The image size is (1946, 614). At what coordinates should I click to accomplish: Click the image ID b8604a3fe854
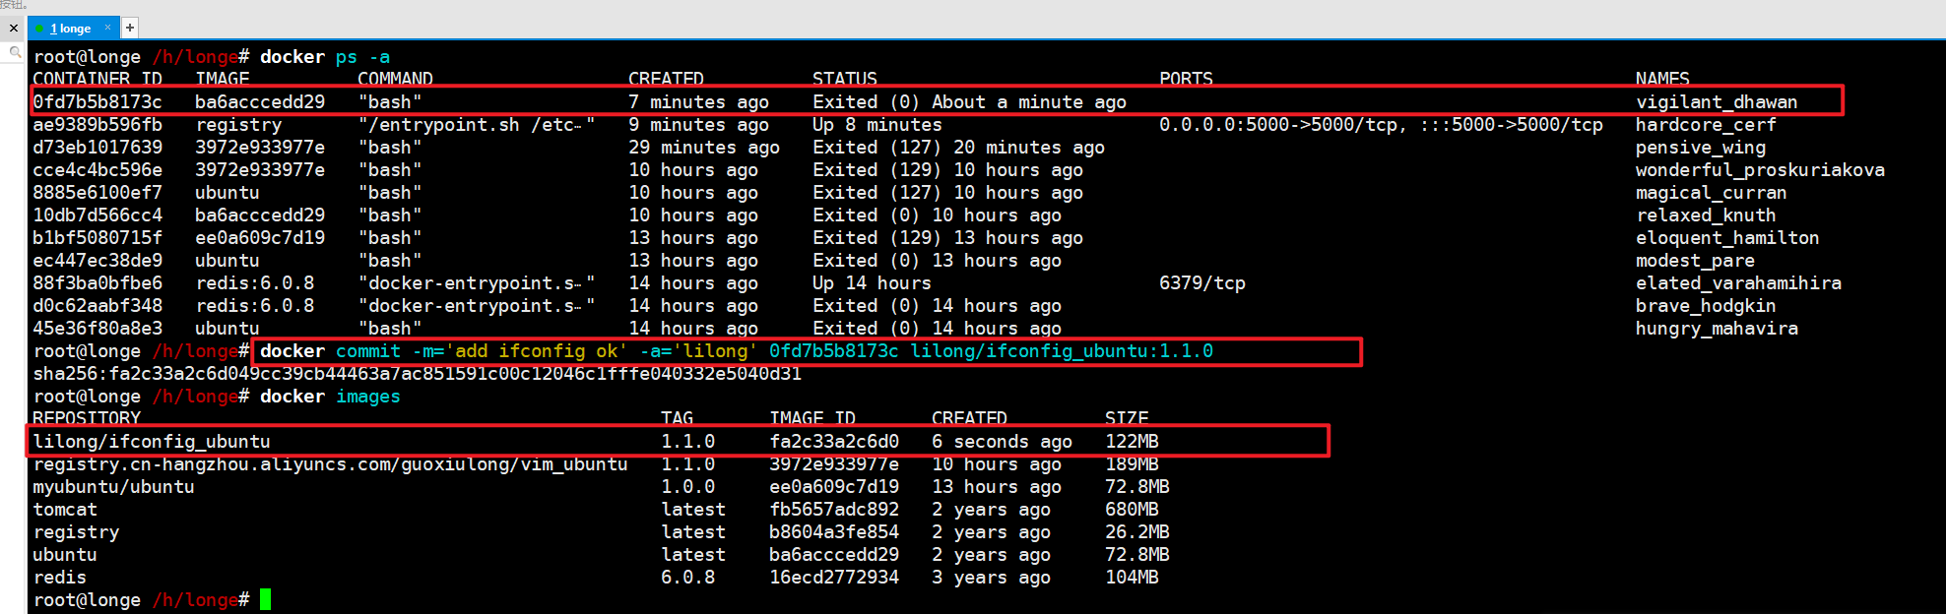pos(834,532)
